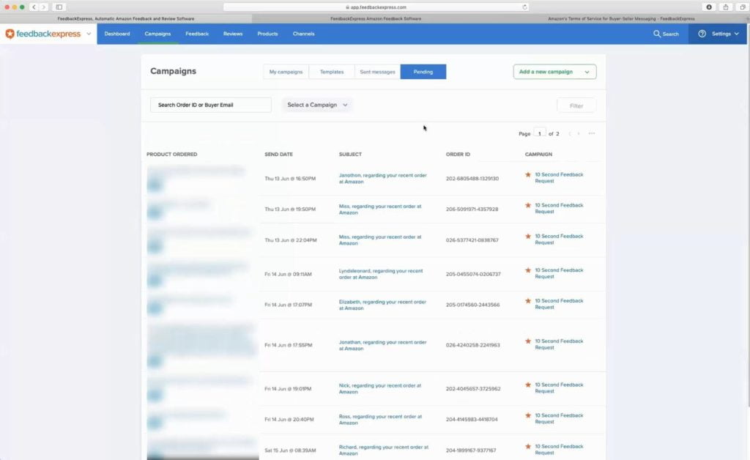Click the page number input box
The image size is (750, 460).
click(x=540, y=133)
